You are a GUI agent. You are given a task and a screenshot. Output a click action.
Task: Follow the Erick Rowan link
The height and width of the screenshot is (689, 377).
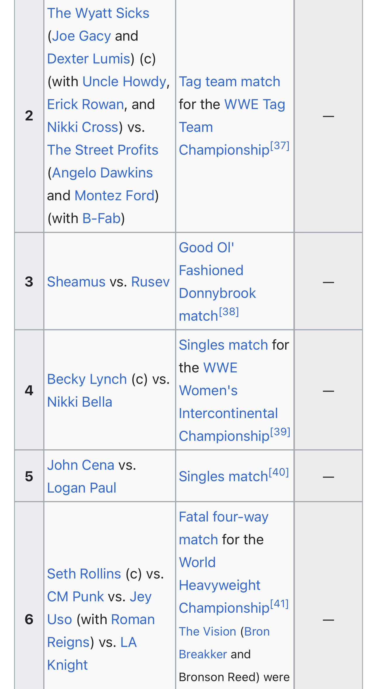pyautogui.click(x=86, y=104)
